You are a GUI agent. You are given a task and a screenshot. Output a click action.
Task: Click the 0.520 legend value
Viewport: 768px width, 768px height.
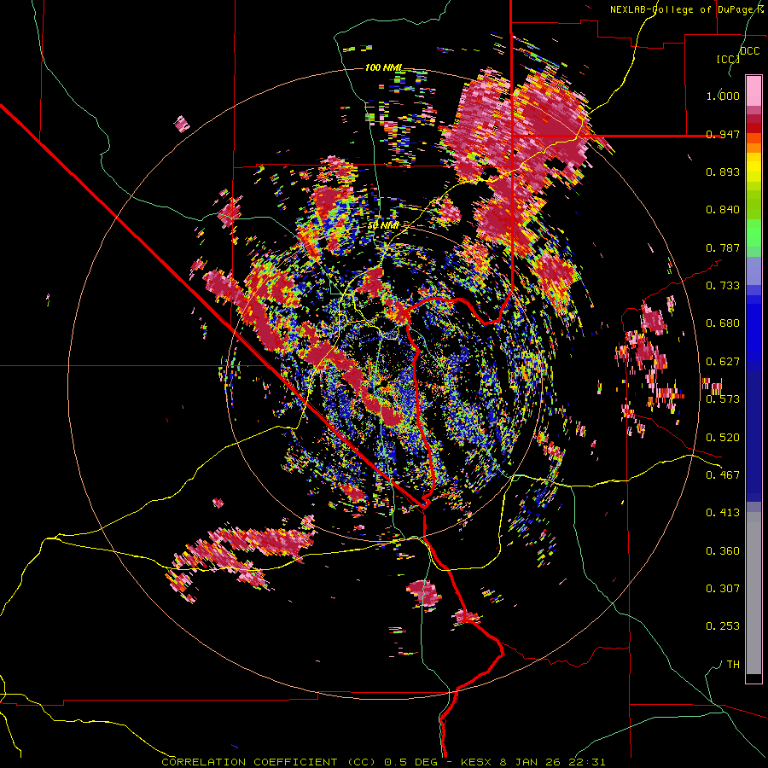click(723, 438)
